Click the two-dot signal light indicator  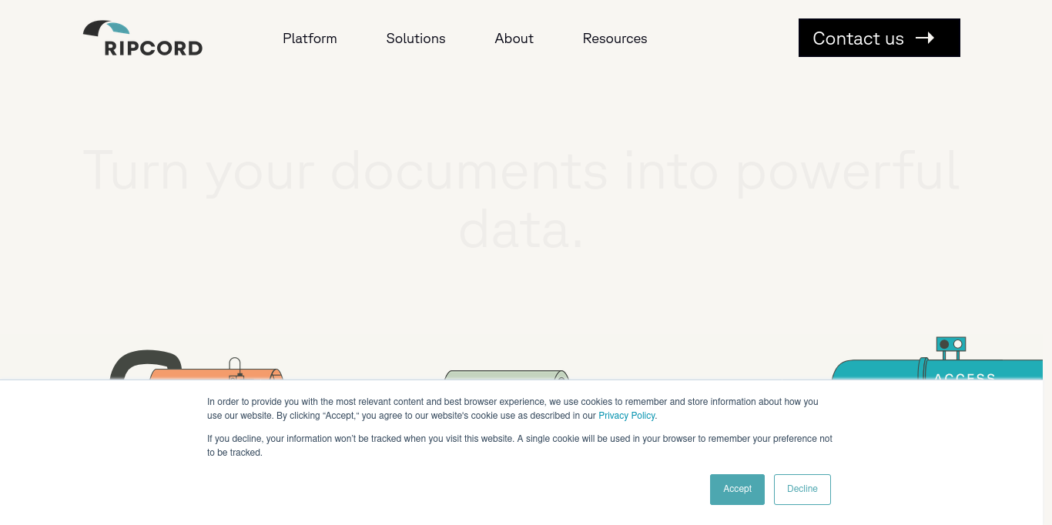(951, 344)
